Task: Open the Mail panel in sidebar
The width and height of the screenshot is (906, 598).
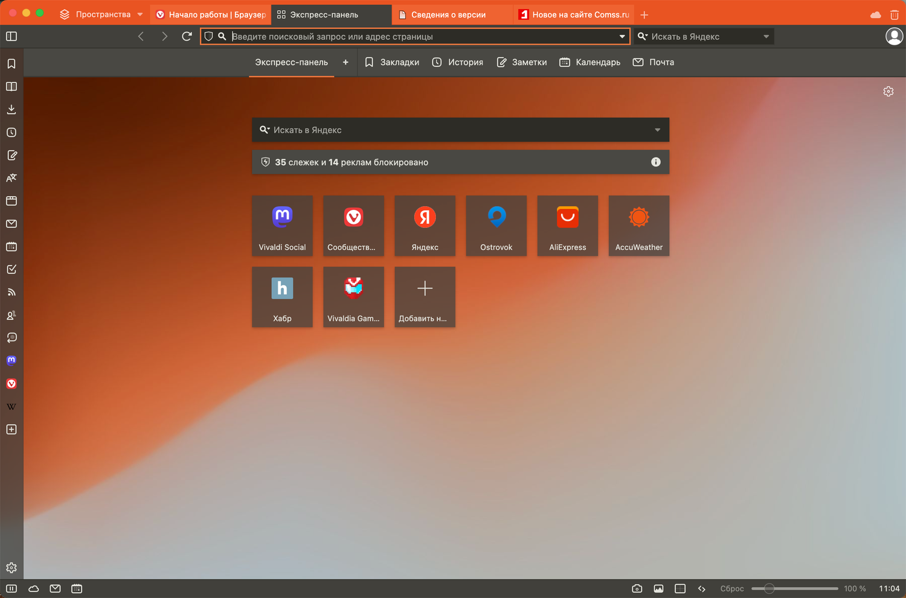Action: click(11, 224)
